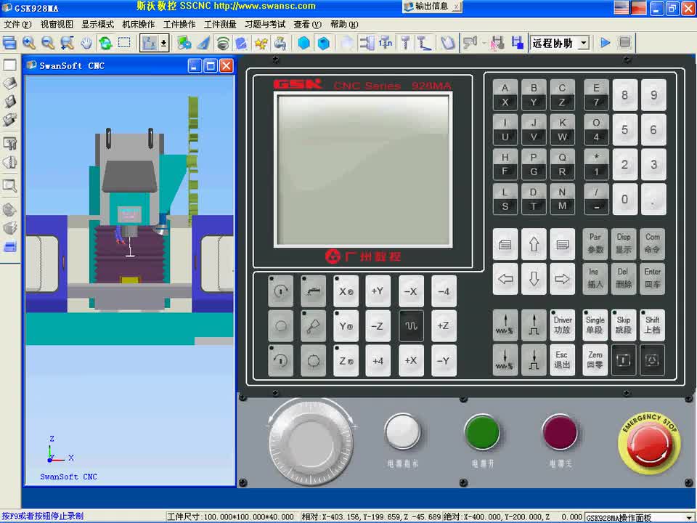Toggle Single 单段 block mode key
The image size is (697, 523).
[x=595, y=325]
